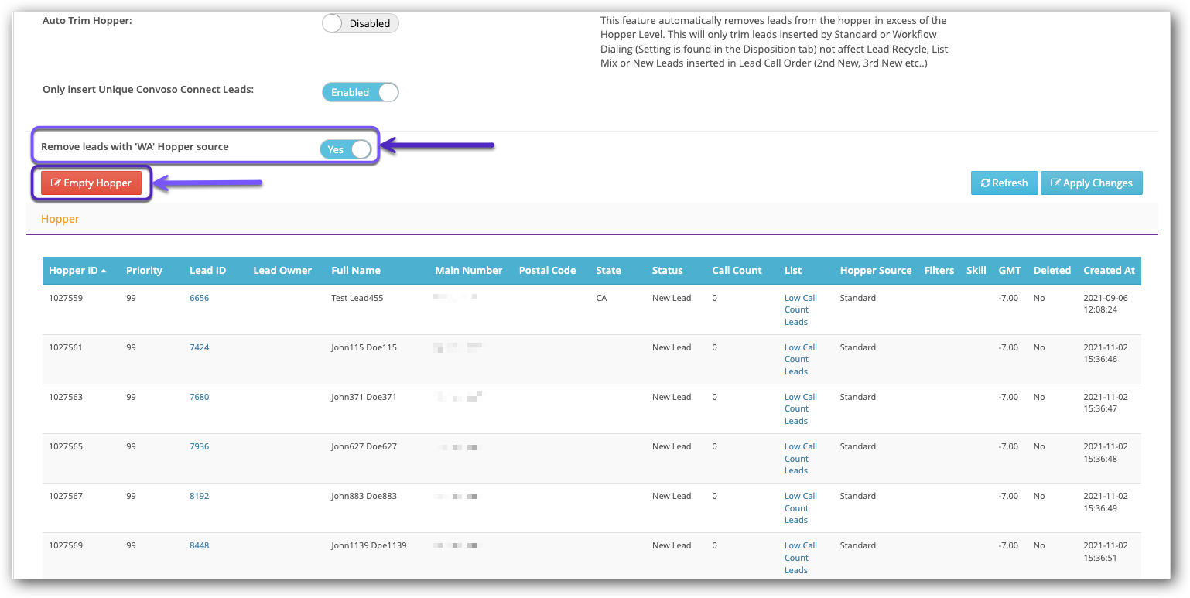Open lead ID 7680

pos(199,397)
